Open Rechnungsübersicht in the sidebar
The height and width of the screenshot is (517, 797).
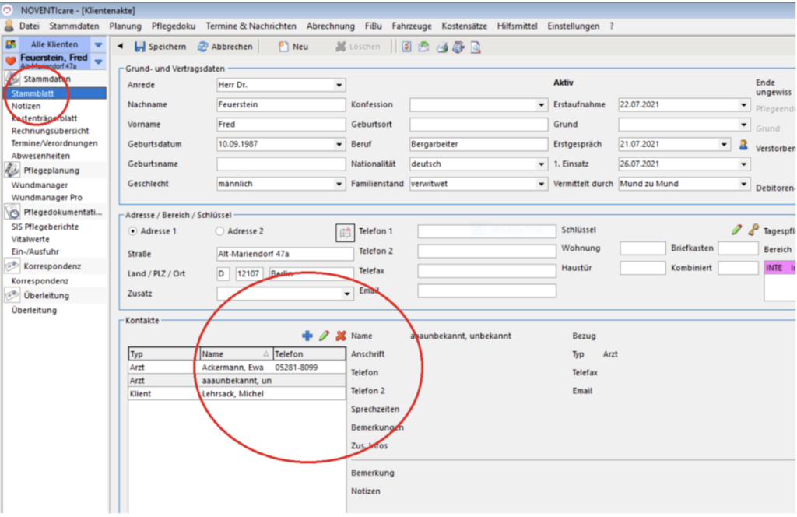[x=51, y=131]
